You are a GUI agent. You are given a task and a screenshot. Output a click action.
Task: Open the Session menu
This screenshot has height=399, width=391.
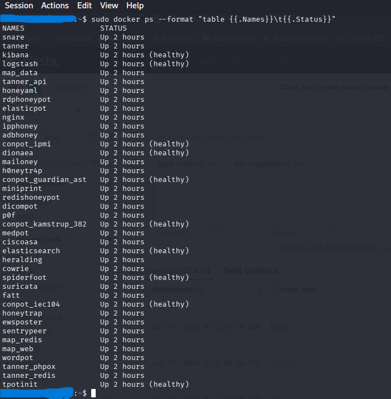point(19,6)
